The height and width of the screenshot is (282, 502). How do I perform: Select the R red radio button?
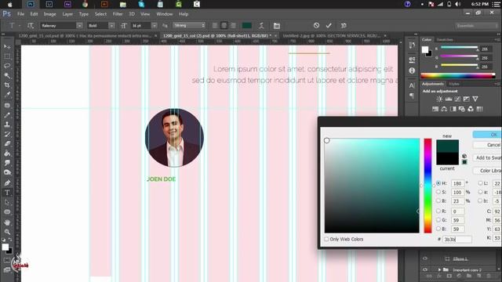(438, 211)
